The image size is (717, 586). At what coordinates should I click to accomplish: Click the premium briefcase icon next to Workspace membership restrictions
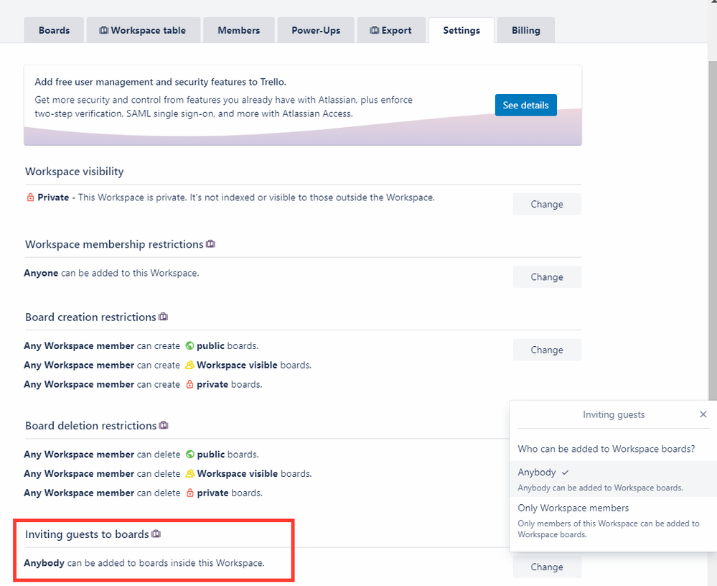[x=210, y=244]
